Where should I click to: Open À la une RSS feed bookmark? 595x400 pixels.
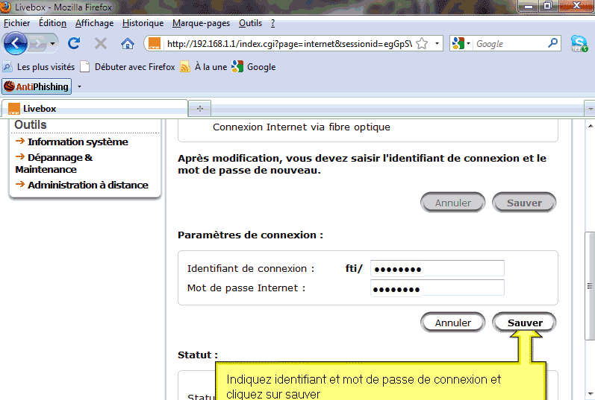coord(203,67)
